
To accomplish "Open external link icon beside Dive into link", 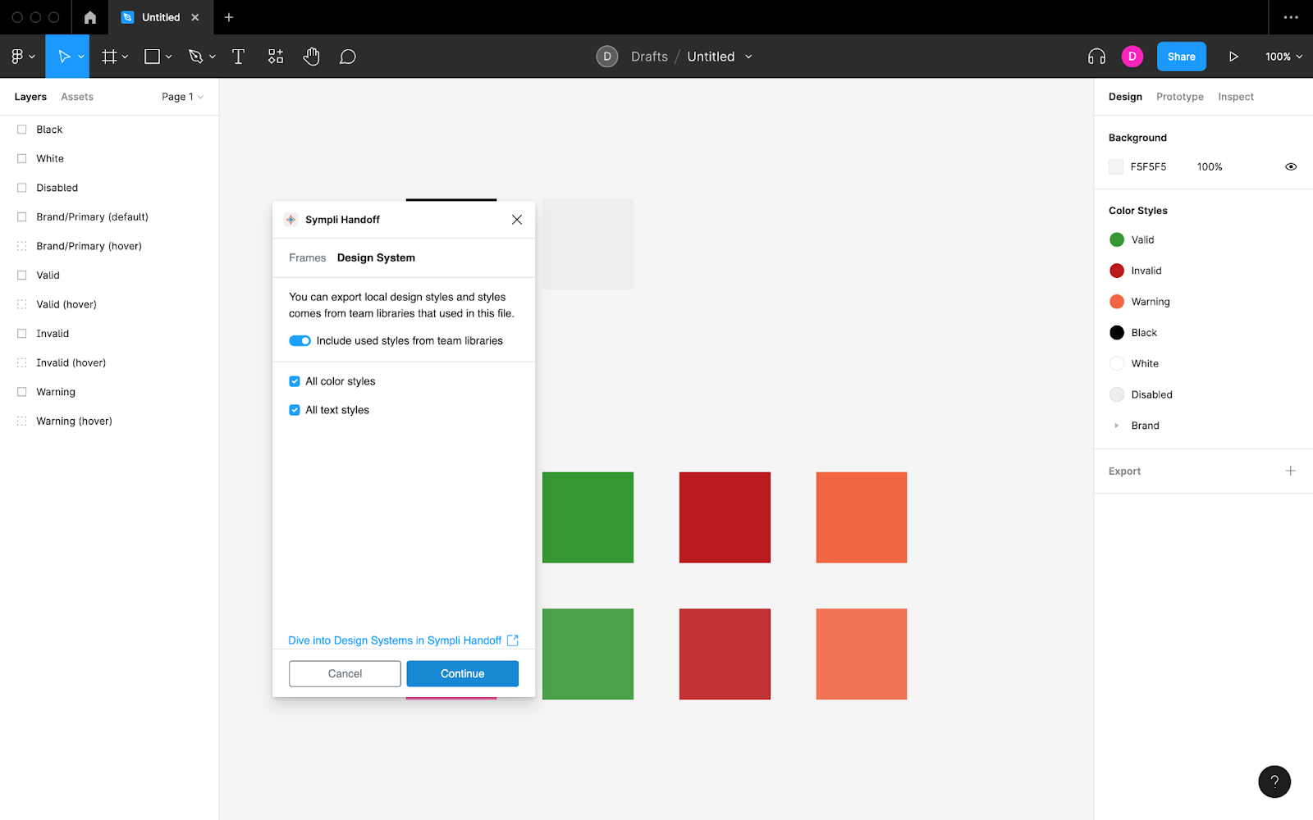I will click(513, 640).
